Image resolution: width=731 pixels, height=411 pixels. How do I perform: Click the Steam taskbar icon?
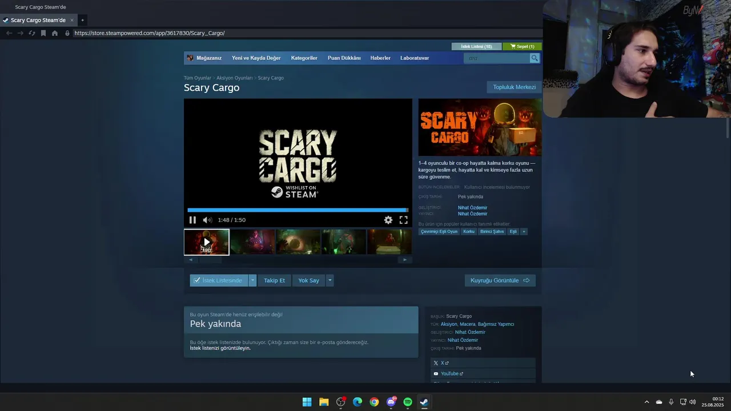[x=424, y=402]
